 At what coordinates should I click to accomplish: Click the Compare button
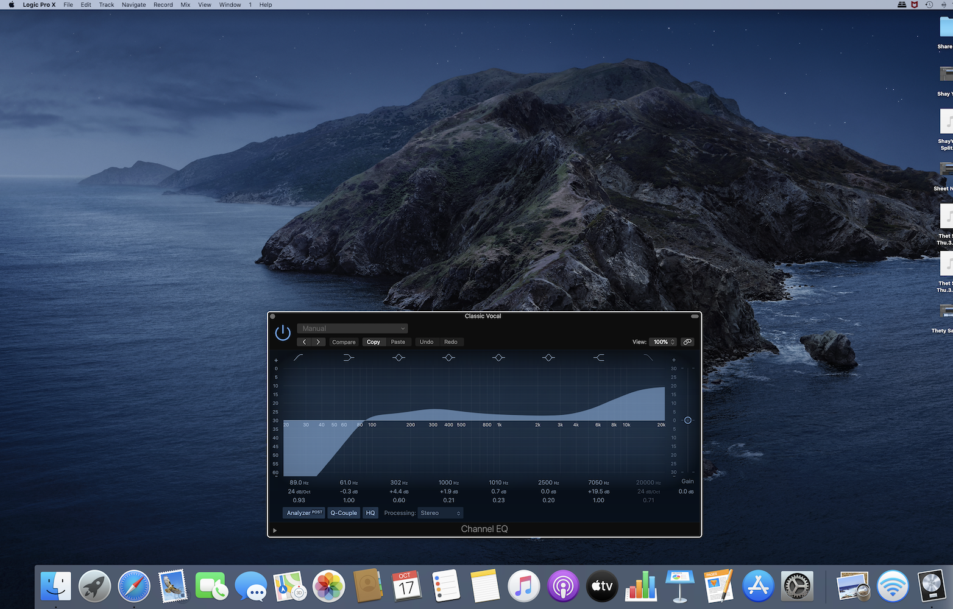pos(344,342)
